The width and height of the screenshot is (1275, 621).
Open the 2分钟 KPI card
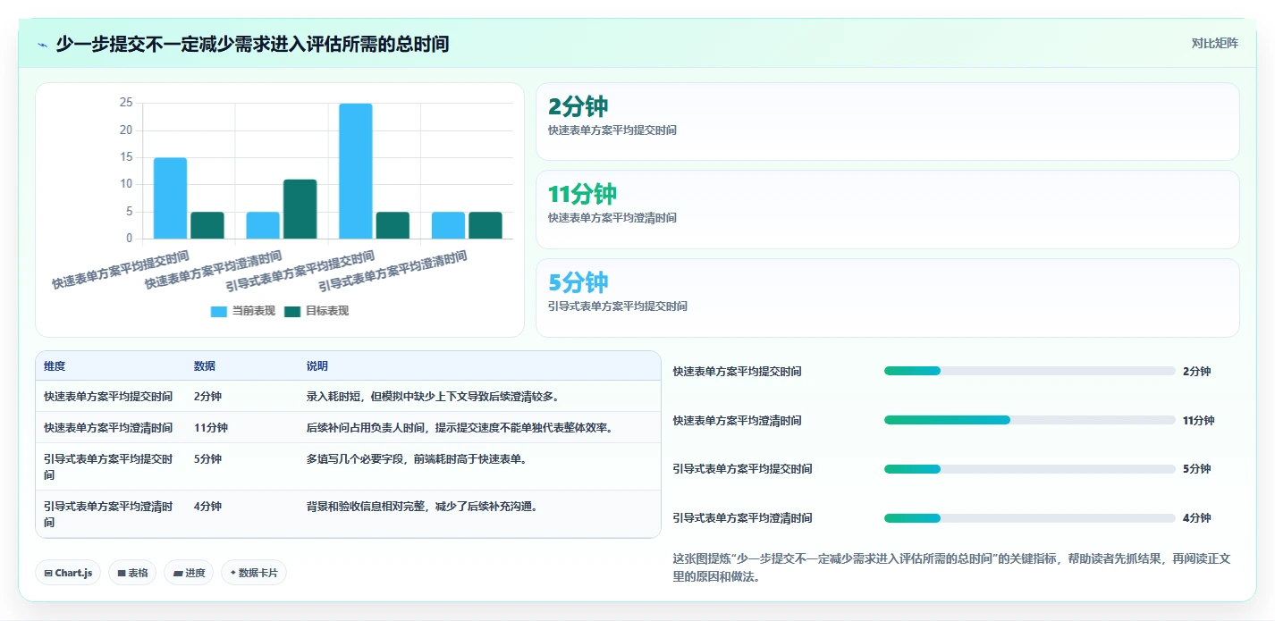point(887,122)
